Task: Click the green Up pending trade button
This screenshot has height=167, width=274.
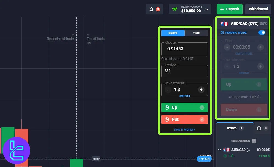Action: [x=185, y=107]
